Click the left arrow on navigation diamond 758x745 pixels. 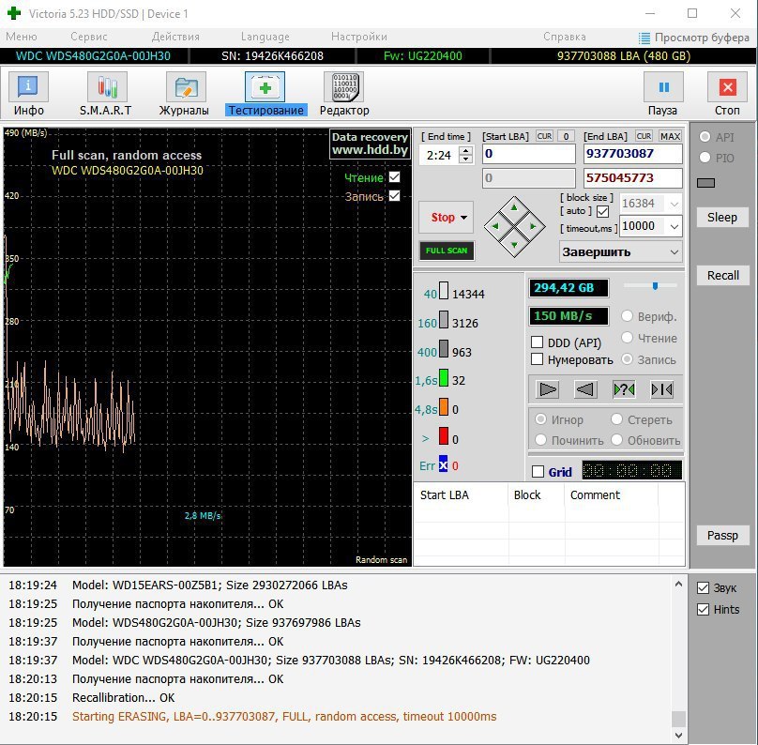[495, 226]
